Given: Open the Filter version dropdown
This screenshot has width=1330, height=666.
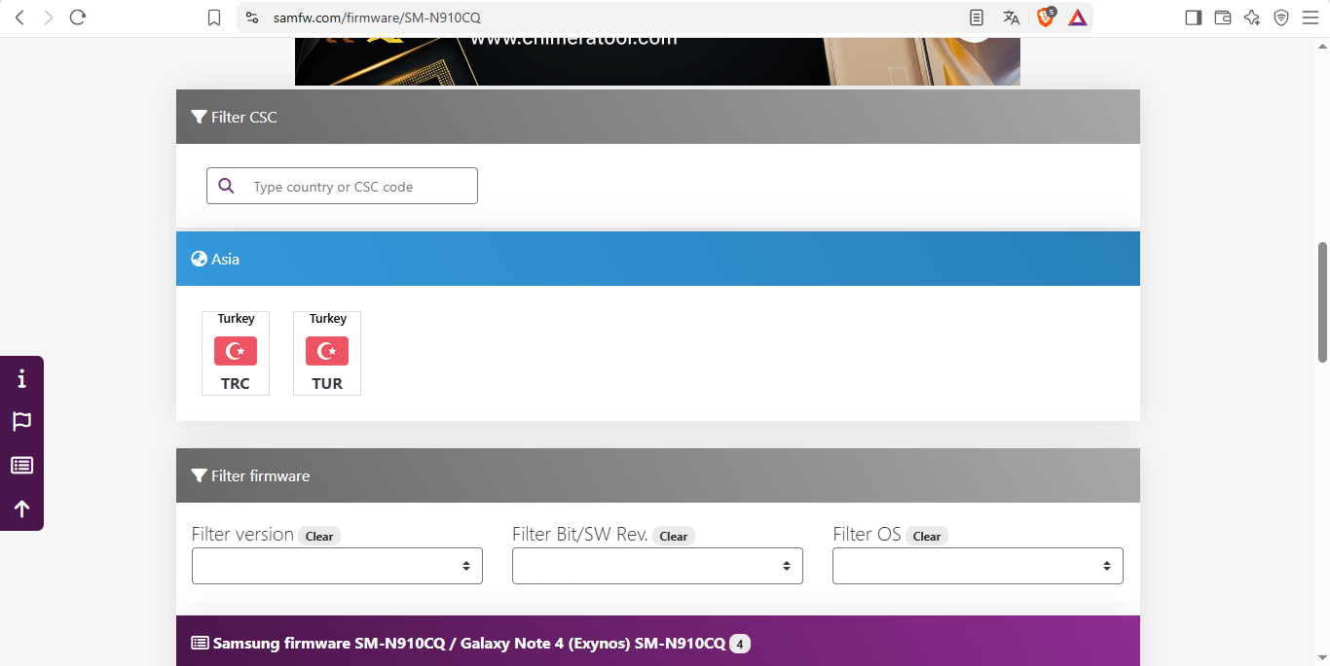Looking at the screenshot, I should tap(337, 566).
